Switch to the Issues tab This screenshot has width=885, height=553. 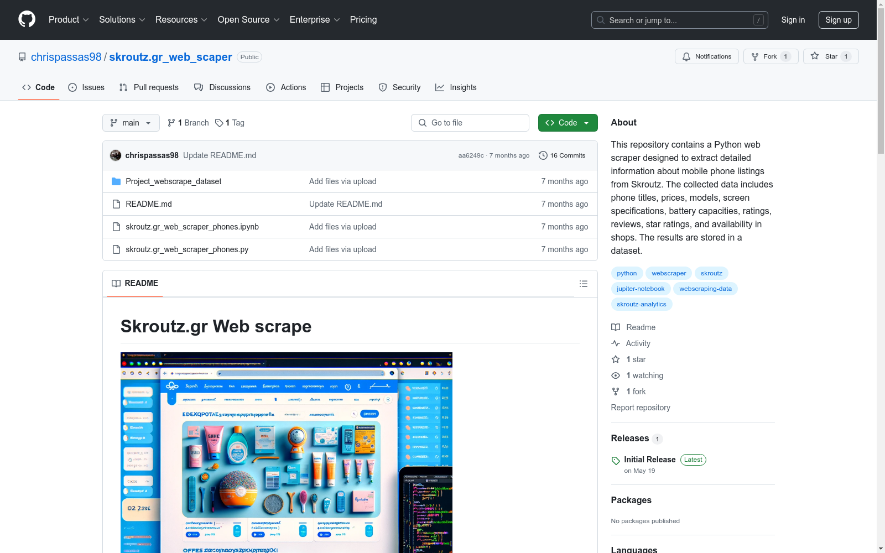[x=86, y=87]
